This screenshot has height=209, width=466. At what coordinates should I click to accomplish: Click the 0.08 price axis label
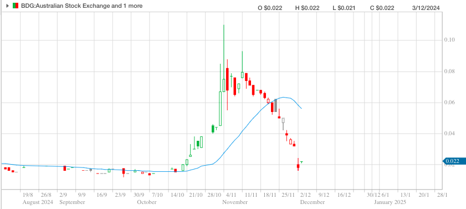[450, 72]
